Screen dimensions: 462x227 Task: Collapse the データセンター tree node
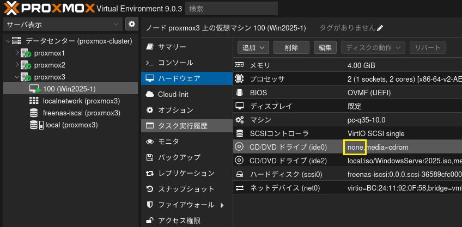click(x=8, y=41)
